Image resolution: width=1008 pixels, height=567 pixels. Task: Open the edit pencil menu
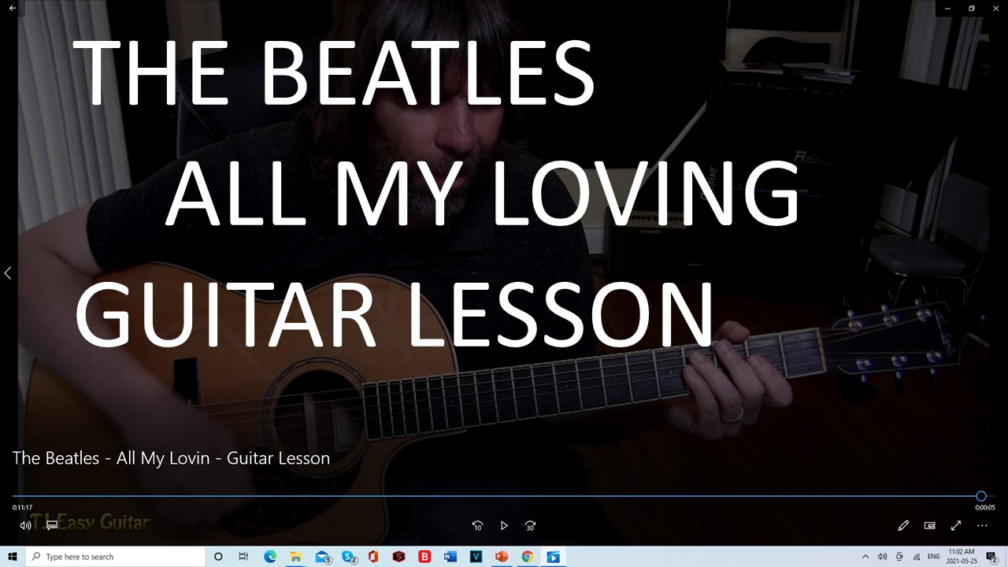903,525
